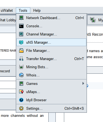Click the uNS Manager cubes icon
The width and height of the screenshot is (103, 122).
point(21,42)
